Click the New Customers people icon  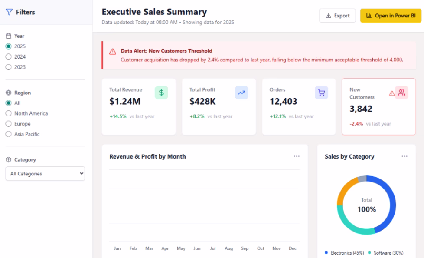pyautogui.click(x=401, y=93)
